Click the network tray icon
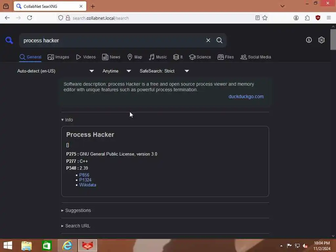The height and width of the screenshot is (252, 336). [x=297, y=246]
